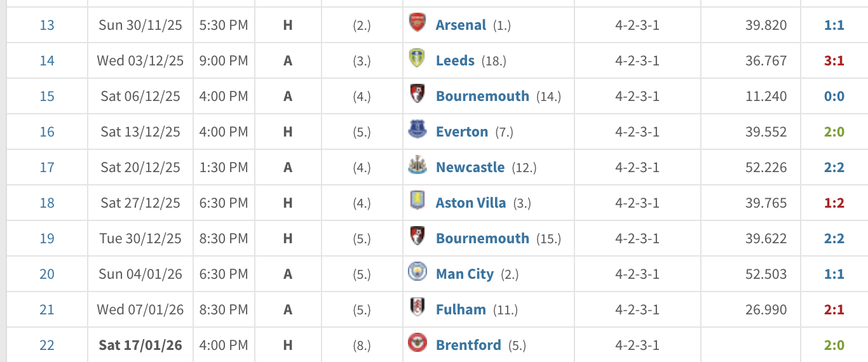Click matchday number 20
This screenshot has width=868, height=362.
47,274
